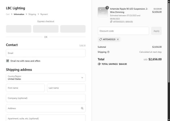Focus the First name field
The width and height of the screenshot is (170, 121).
(x=25, y=88)
